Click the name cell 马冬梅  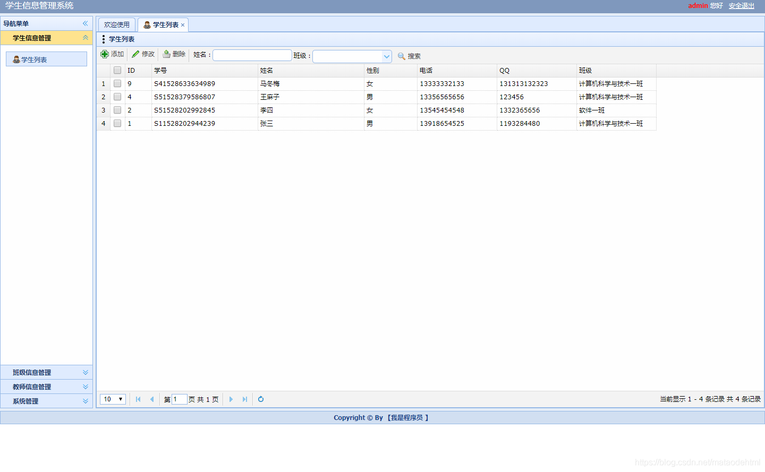pyautogui.click(x=270, y=83)
